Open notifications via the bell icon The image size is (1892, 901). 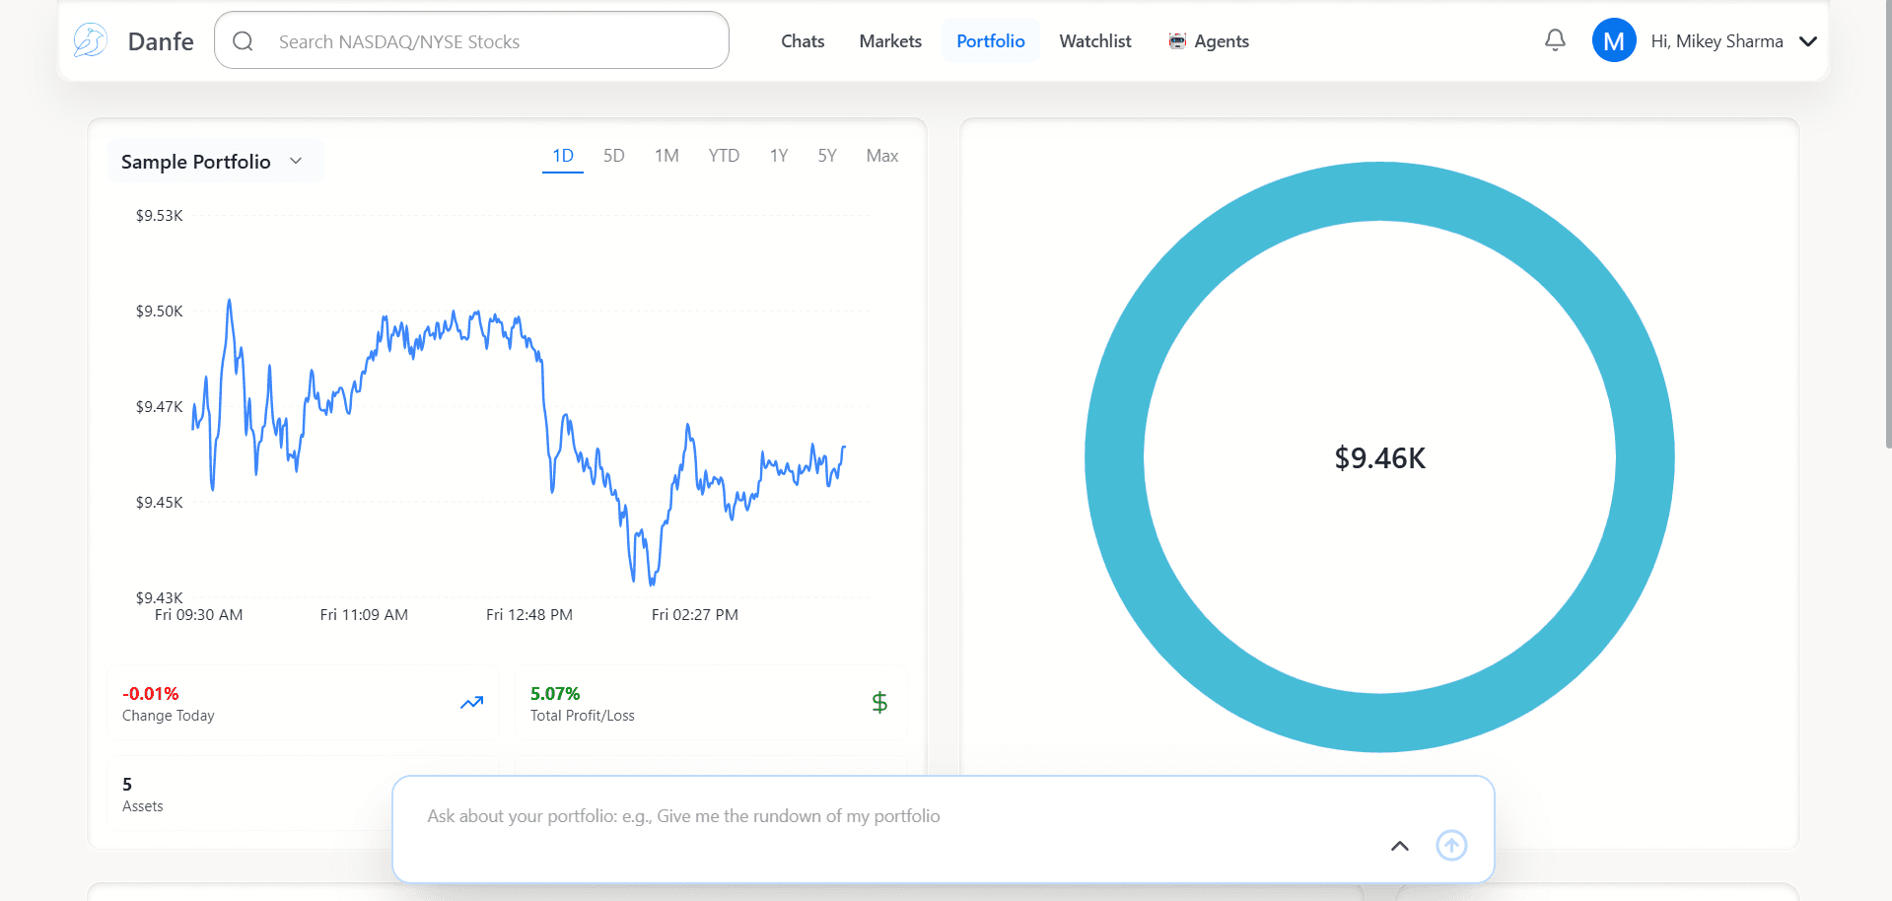coord(1554,40)
